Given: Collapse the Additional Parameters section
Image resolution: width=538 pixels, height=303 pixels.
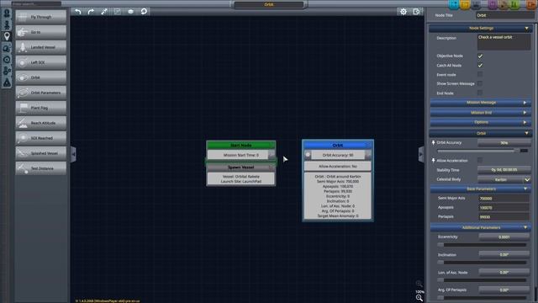Looking at the screenshot, I should click(x=481, y=227).
